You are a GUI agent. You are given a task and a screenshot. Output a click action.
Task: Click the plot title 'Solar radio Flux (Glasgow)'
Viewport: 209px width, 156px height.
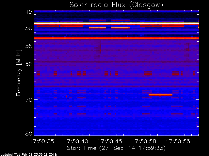click(x=116, y=5)
